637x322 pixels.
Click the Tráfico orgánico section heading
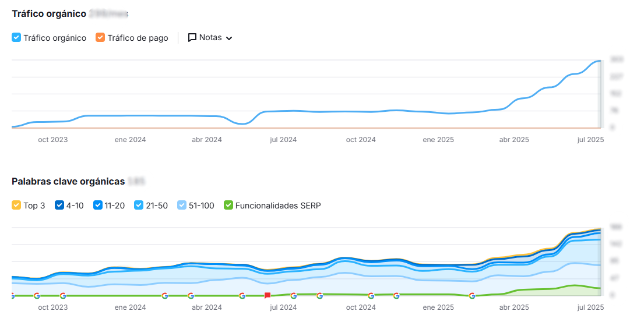[49, 13]
